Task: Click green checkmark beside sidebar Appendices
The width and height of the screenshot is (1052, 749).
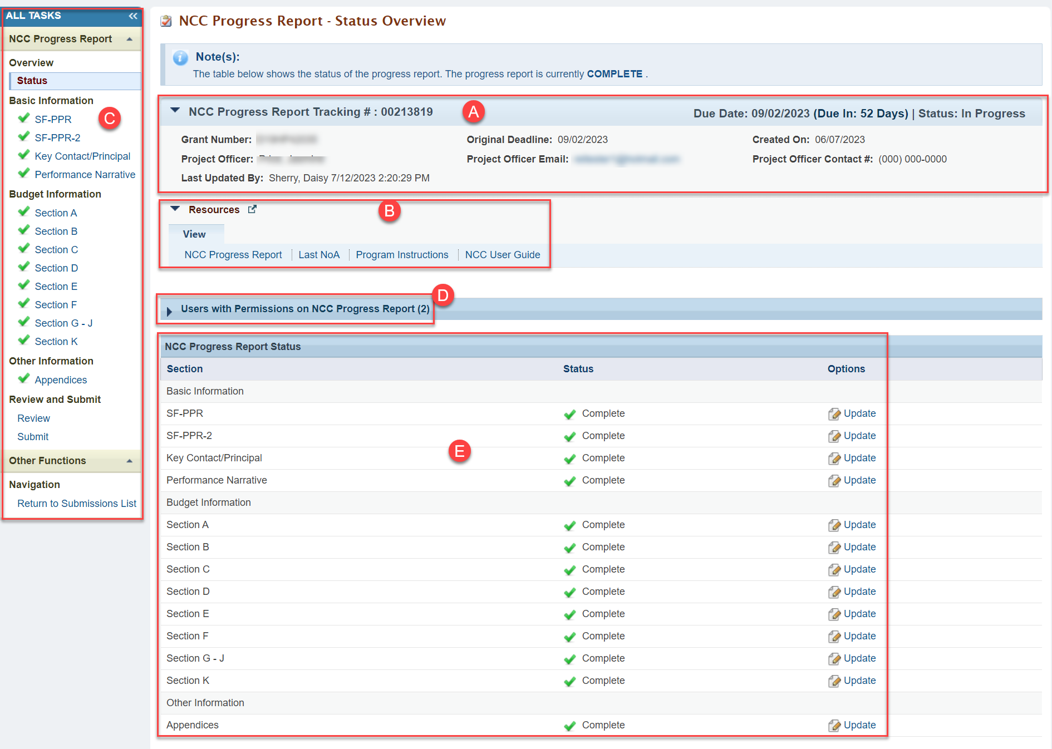Action: click(x=24, y=378)
